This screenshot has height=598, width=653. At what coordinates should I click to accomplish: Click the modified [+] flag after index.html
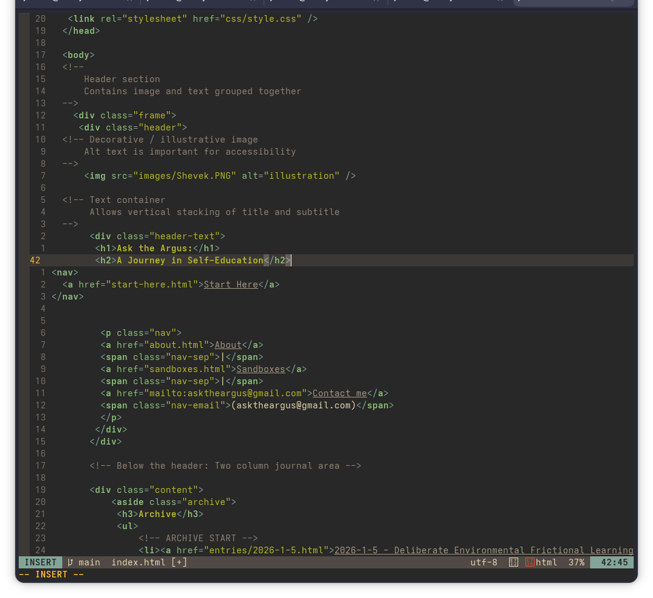tap(179, 562)
